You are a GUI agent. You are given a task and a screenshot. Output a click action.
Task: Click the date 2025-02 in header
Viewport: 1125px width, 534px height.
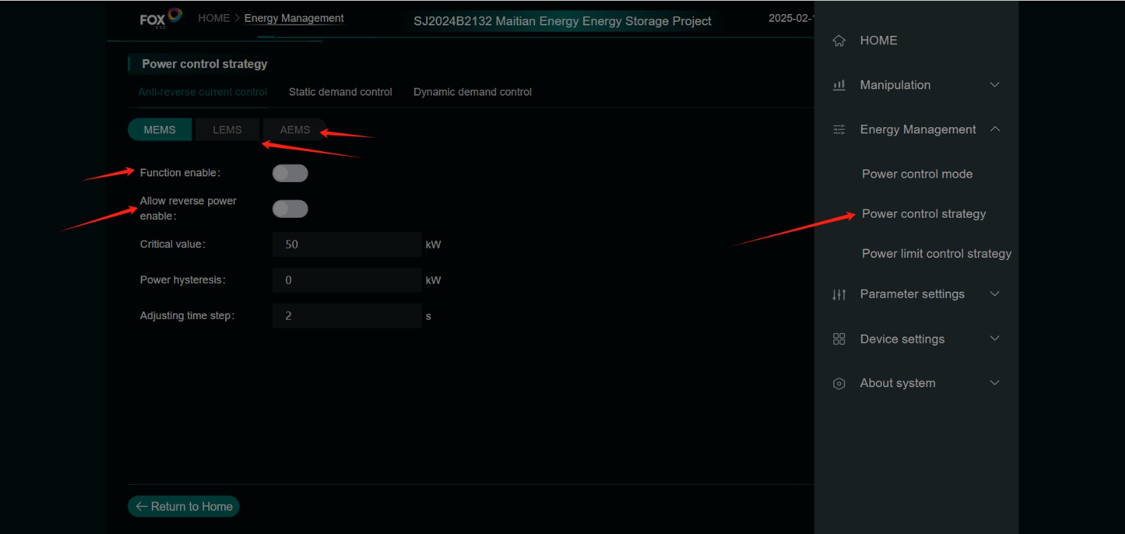click(791, 18)
